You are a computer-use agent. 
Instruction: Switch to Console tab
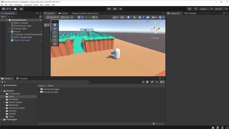click(x=22, y=78)
